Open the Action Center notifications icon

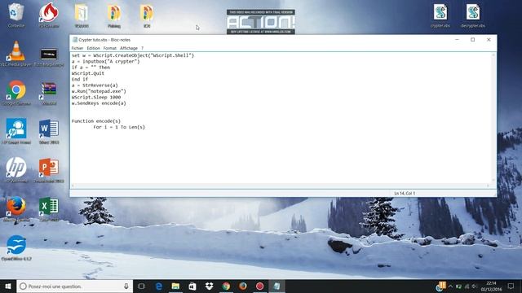(511, 286)
